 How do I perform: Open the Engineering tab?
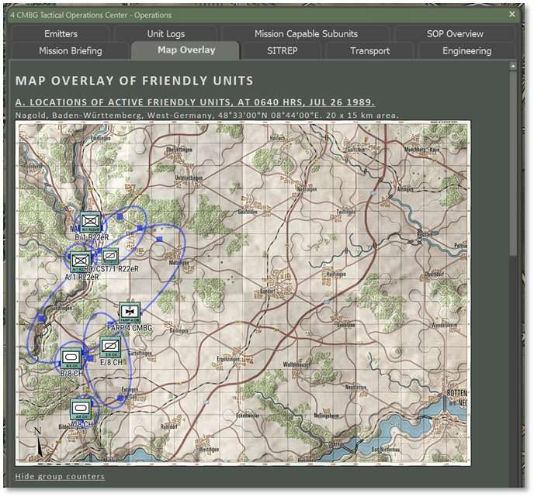466,51
